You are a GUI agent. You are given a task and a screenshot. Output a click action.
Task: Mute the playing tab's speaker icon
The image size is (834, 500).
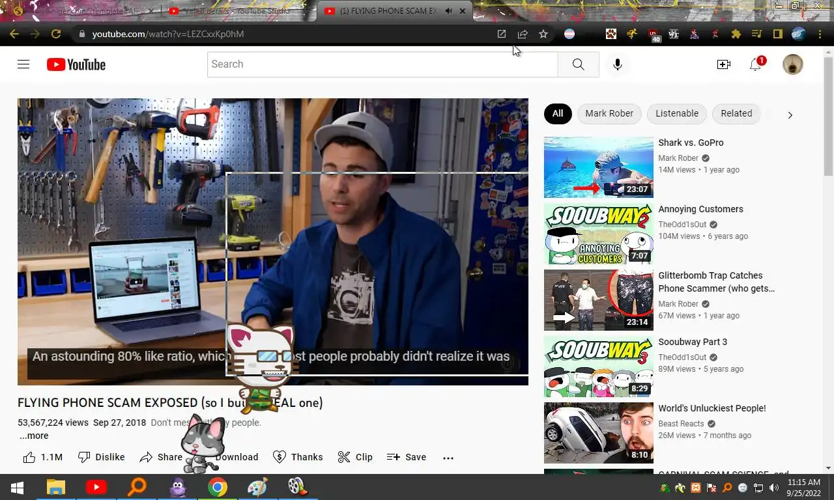tap(449, 11)
